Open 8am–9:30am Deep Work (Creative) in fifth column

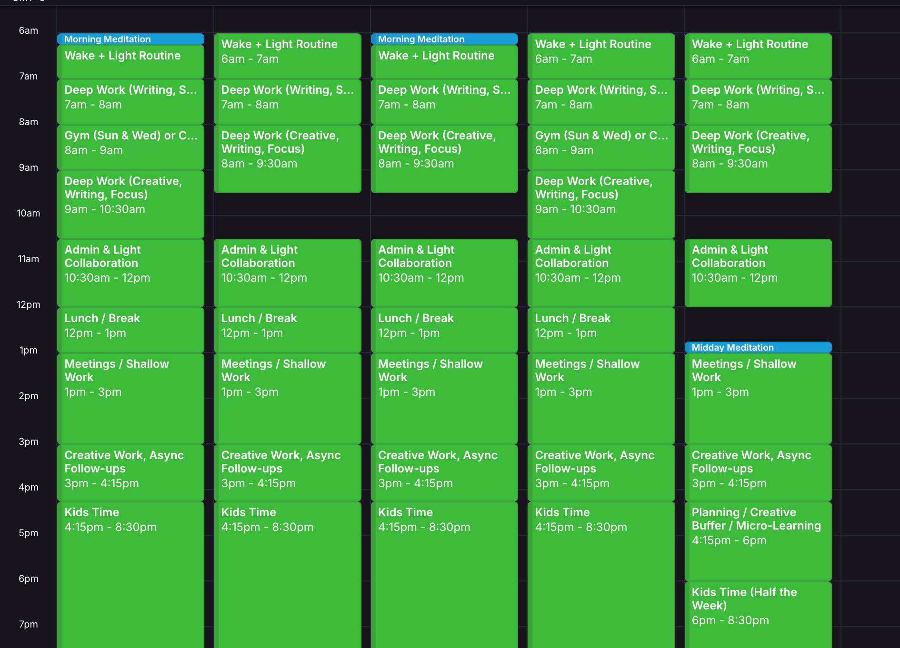coord(758,158)
